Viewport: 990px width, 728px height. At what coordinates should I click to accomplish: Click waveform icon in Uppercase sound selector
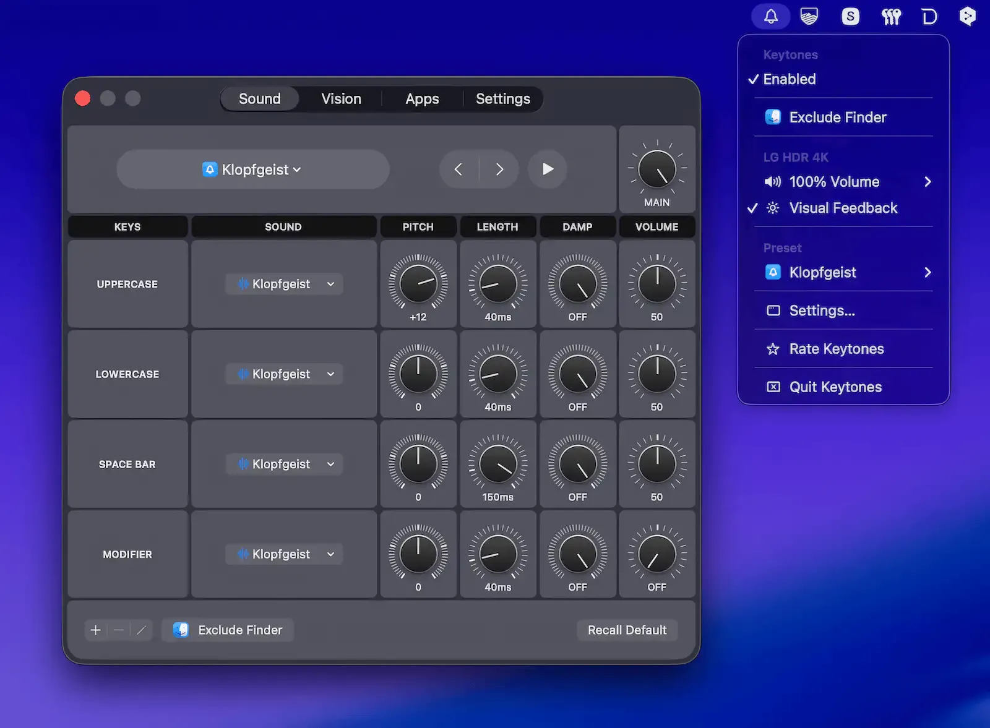(x=243, y=284)
